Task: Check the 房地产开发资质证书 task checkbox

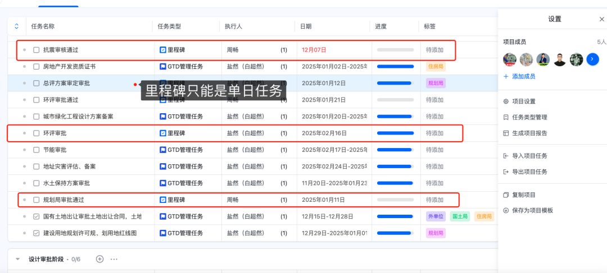Action: (x=37, y=66)
